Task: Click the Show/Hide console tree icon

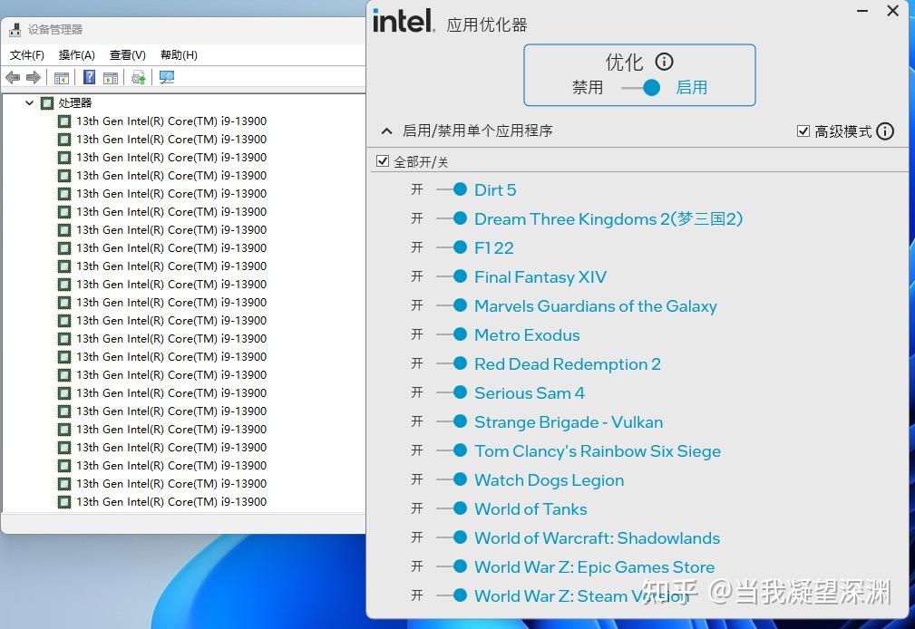Action: tap(61, 78)
